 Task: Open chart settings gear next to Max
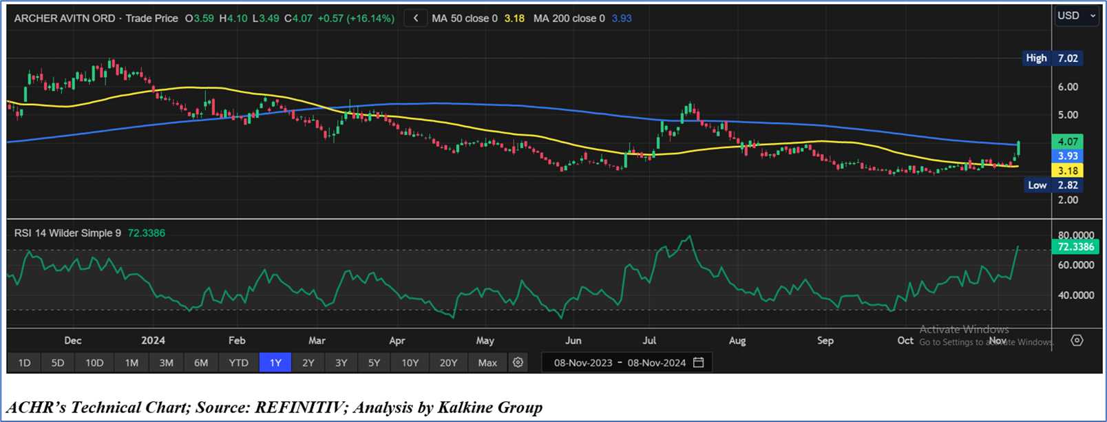click(x=518, y=363)
